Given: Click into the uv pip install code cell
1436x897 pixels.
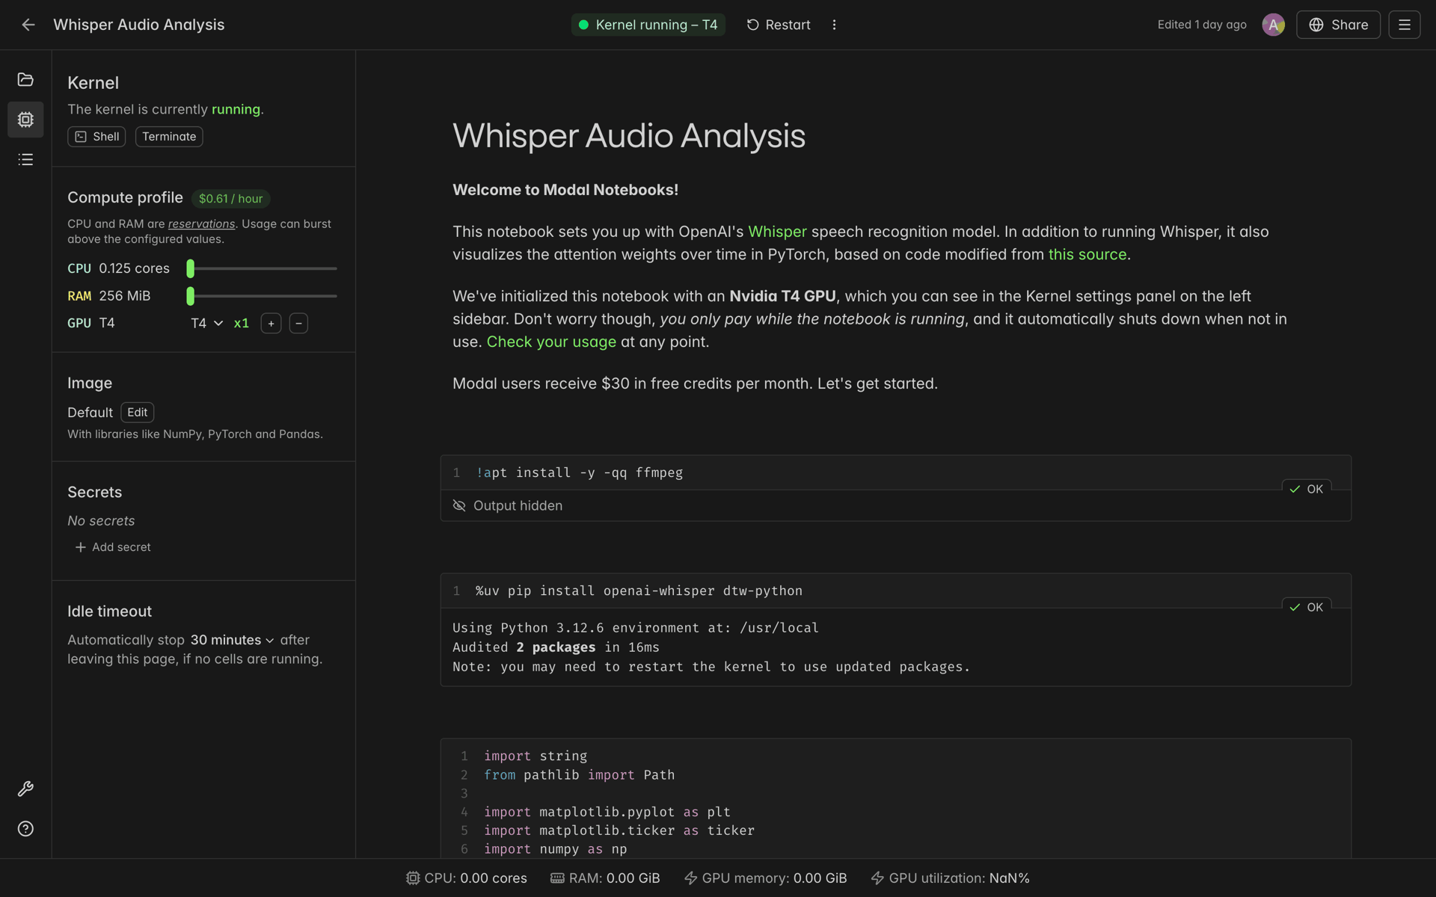Looking at the screenshot, I should 895,591.
